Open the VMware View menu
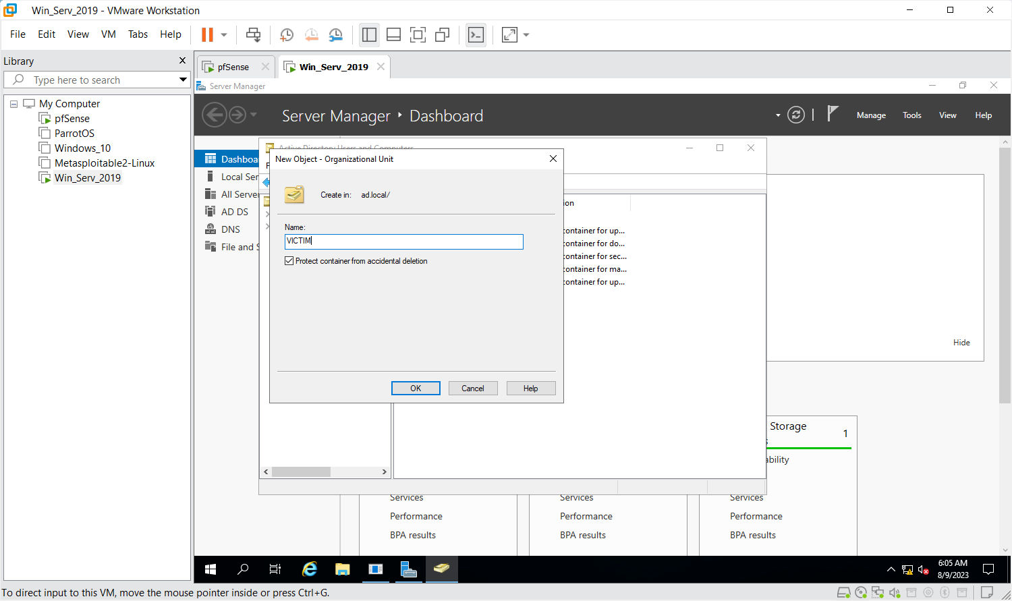This screenshot has width=1012, height=601. click(x=78, y=34)
